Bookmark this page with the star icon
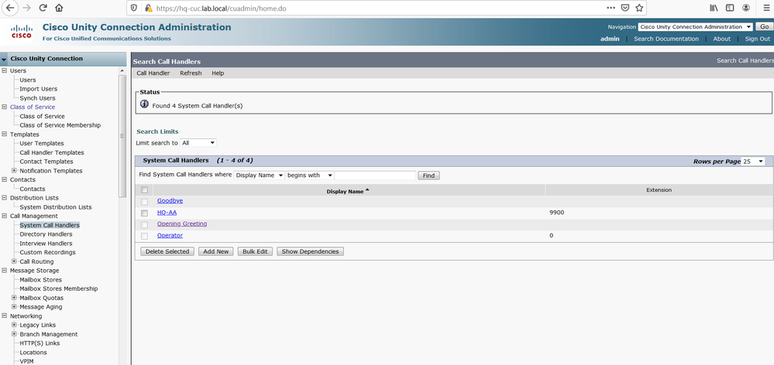The image size is (774, 365). tap(639, 8)
